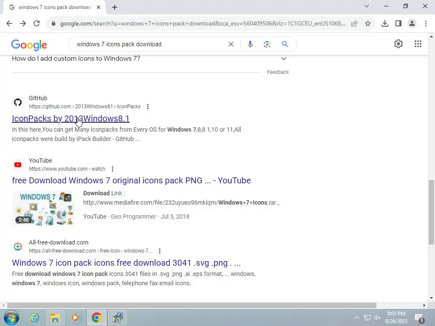435x326 pixels.
Task: Click the YouTube favicon beside the result
Action: [x=18, y=165]
